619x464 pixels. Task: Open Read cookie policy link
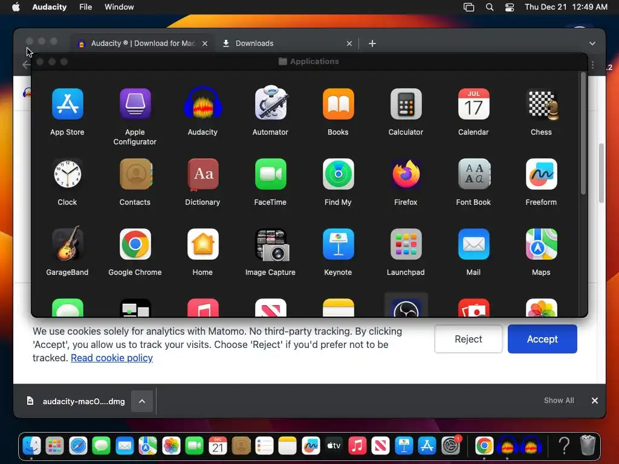click(x=112, y=358)
